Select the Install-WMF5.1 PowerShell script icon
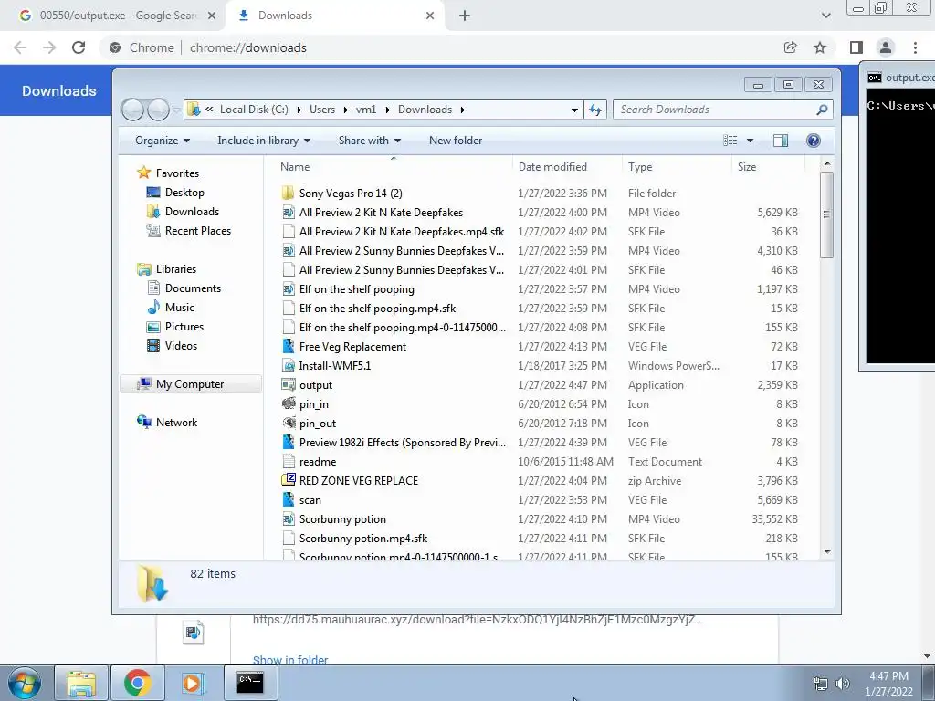Screen dimensions: 935x701 [x=288, y=365]
